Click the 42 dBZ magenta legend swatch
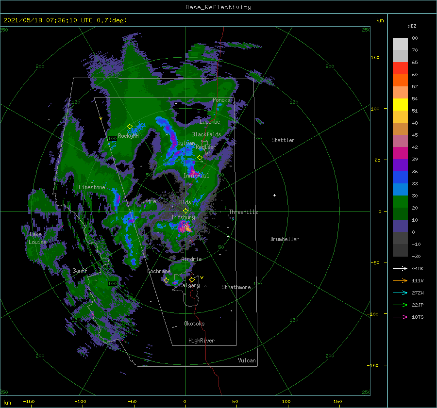 click(x=400, y=153)
